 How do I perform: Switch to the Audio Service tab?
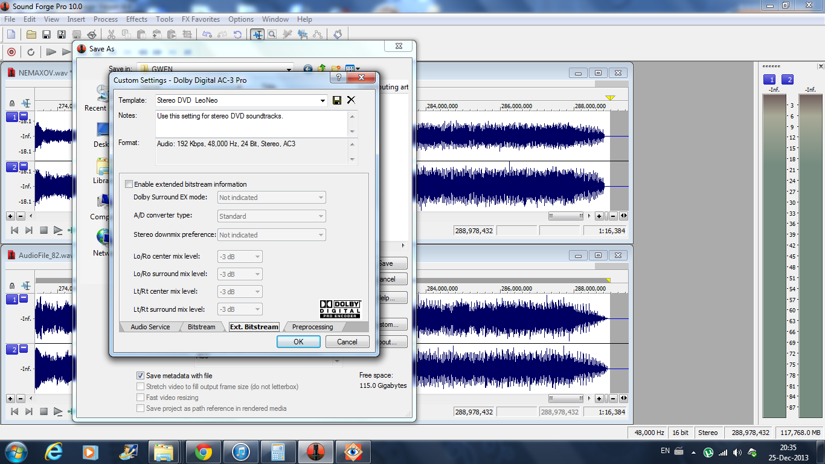(150, 327)
